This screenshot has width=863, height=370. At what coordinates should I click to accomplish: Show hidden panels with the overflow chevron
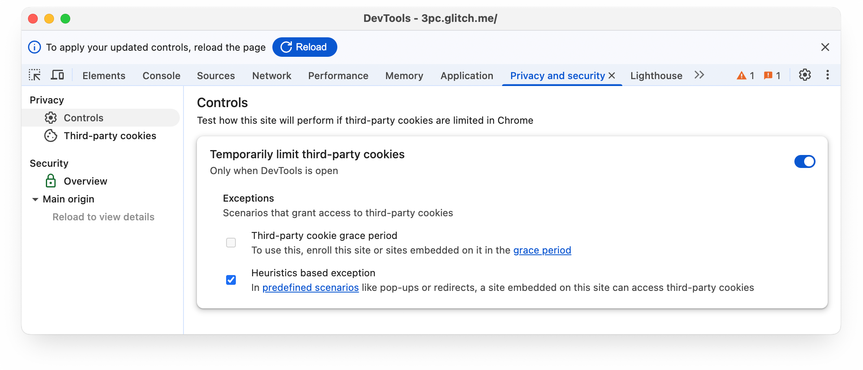tap(699, 75)
